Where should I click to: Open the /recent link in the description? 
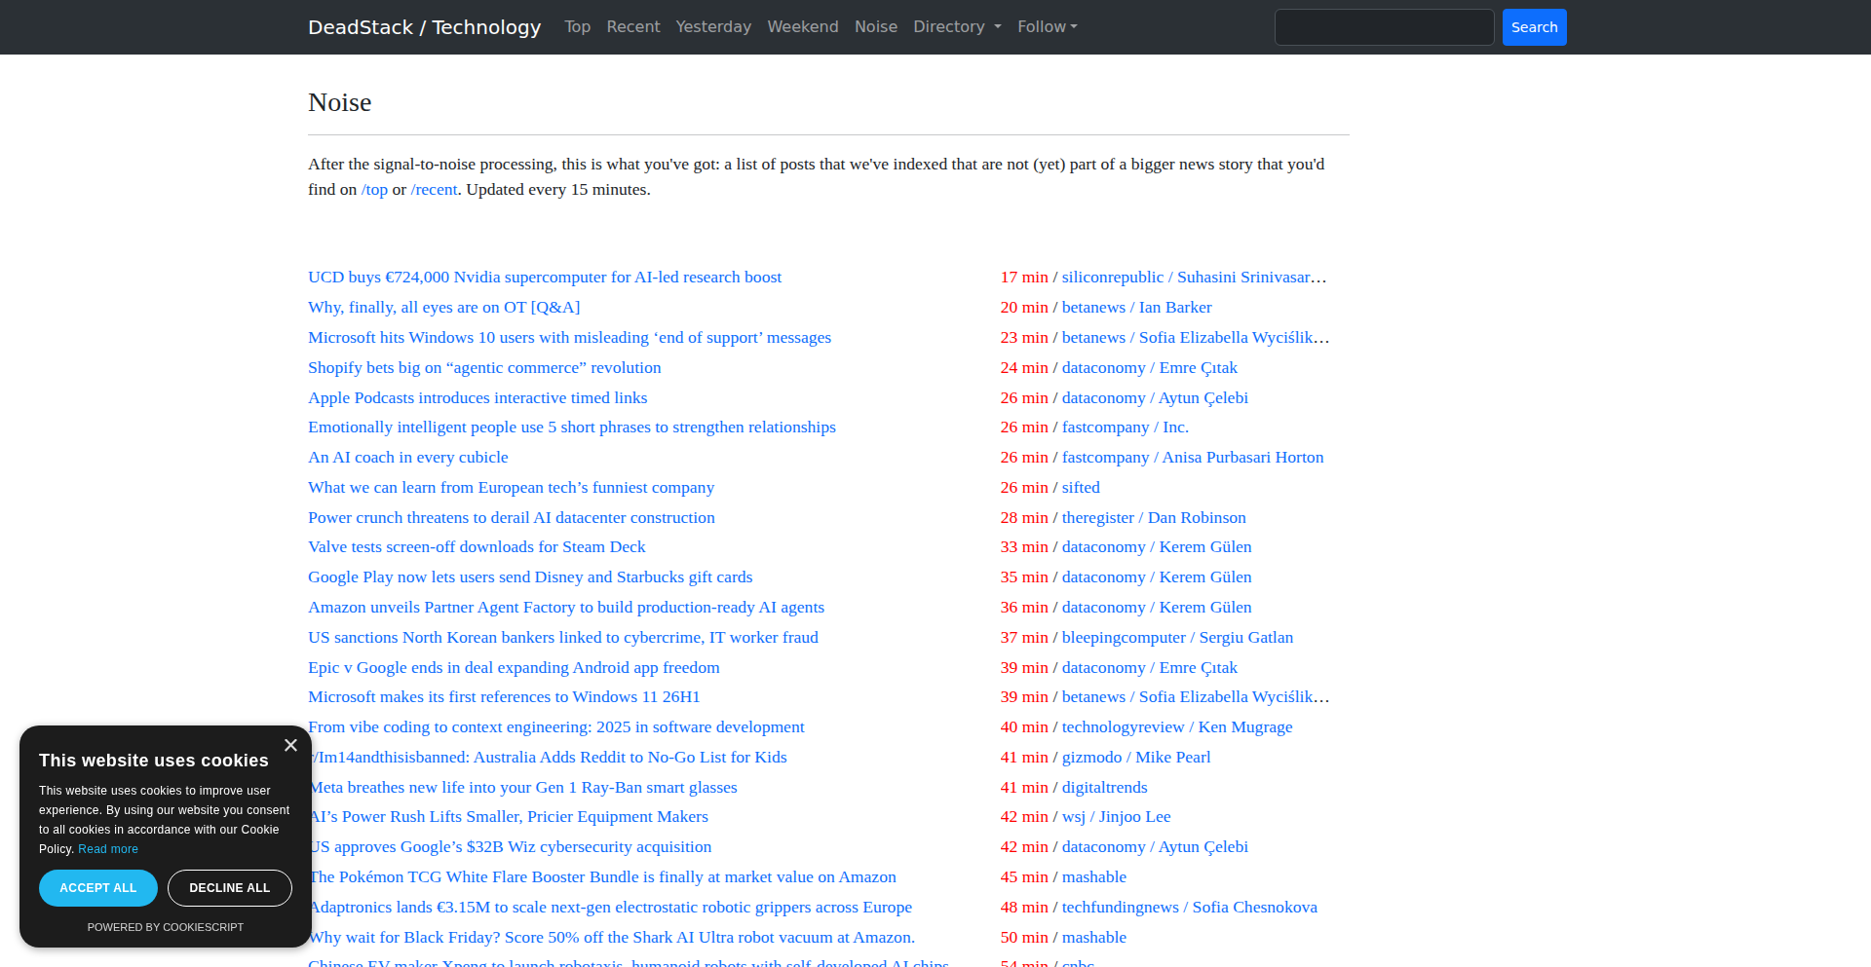click(x=434, y=189)
